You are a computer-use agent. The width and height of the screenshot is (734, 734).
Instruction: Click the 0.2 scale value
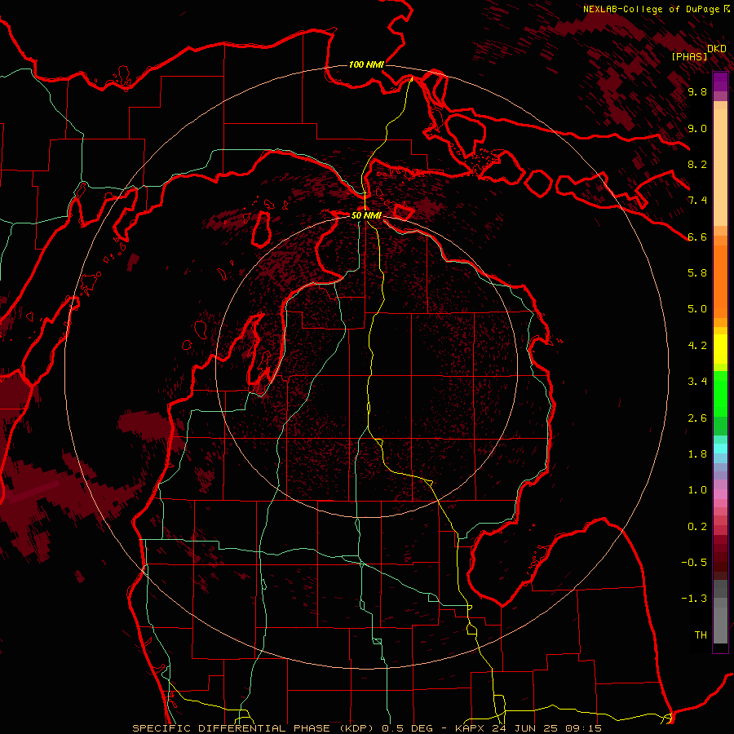[x=697, y=527]
